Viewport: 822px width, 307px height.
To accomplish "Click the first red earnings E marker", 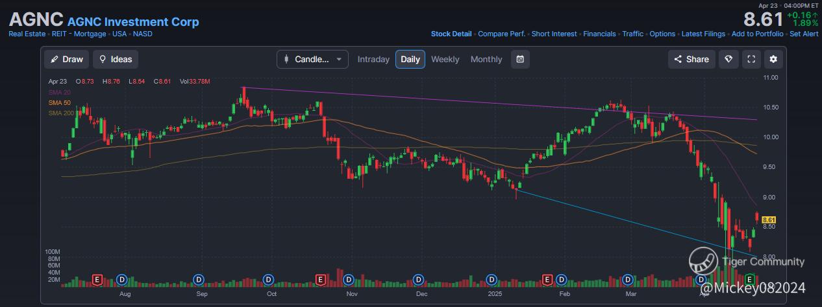I will (97, 279).
